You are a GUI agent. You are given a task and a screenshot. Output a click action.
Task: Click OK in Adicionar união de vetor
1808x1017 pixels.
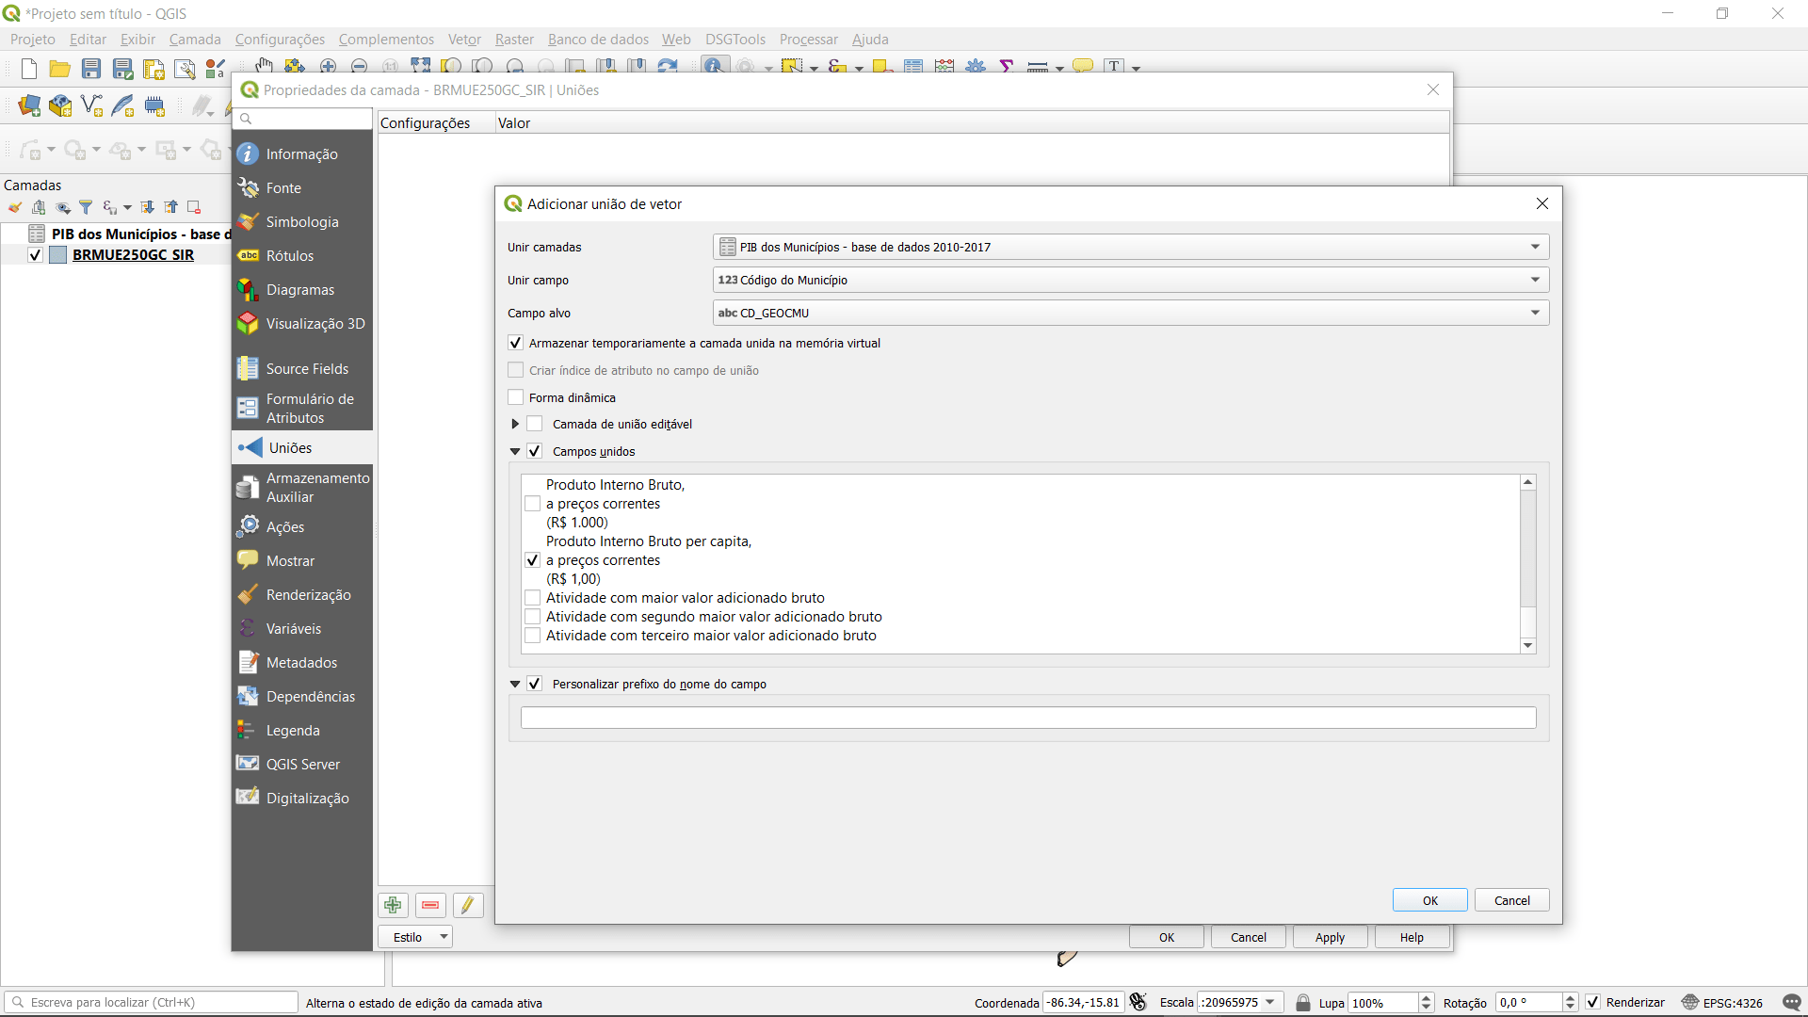point(1429,900)
